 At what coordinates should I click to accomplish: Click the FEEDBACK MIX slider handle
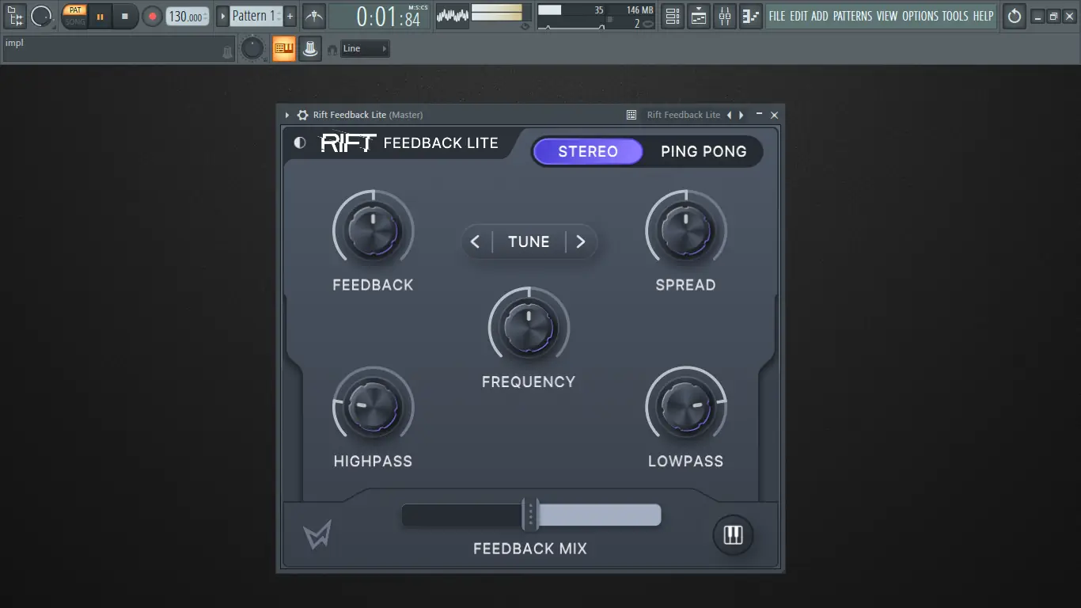(530, 515)
